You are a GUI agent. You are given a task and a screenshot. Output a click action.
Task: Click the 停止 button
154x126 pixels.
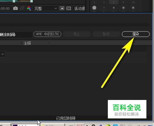coord(77,34)
